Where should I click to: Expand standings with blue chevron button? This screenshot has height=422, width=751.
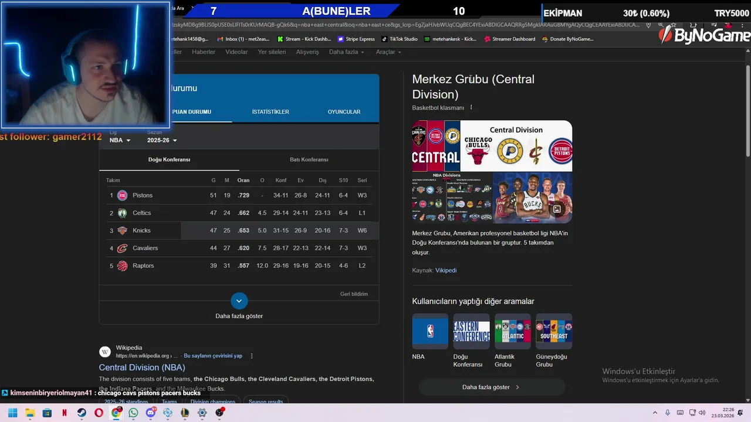pyautogui.click(x=239, y=301)
